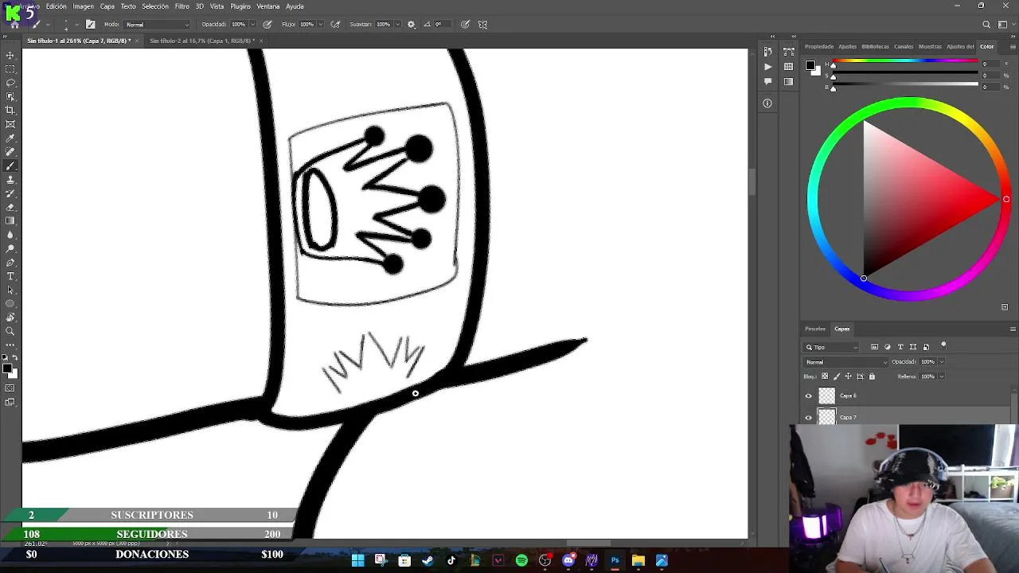Open the History panel icon
Image resolution: width=1019 pixels, height=573 pixels.
(x=767, y=52)
